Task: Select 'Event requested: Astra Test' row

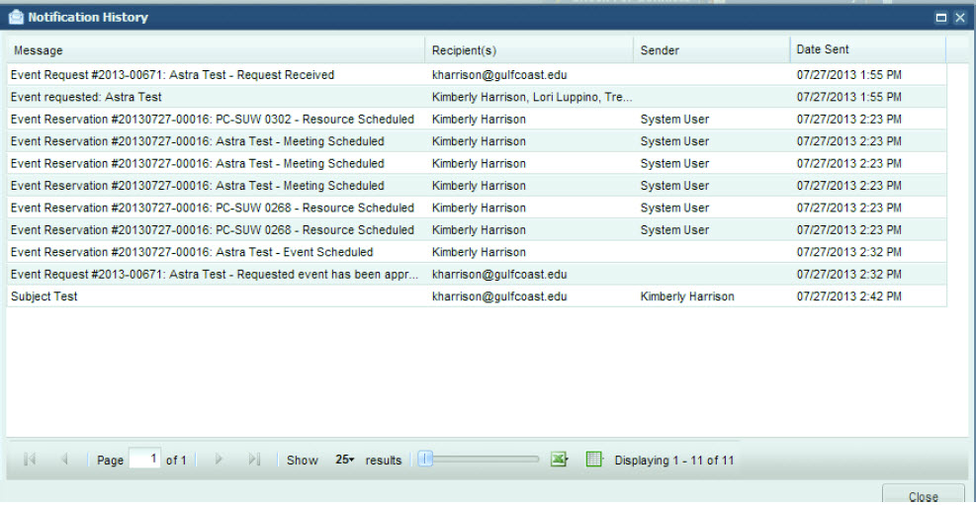Action: coord(477,97)
